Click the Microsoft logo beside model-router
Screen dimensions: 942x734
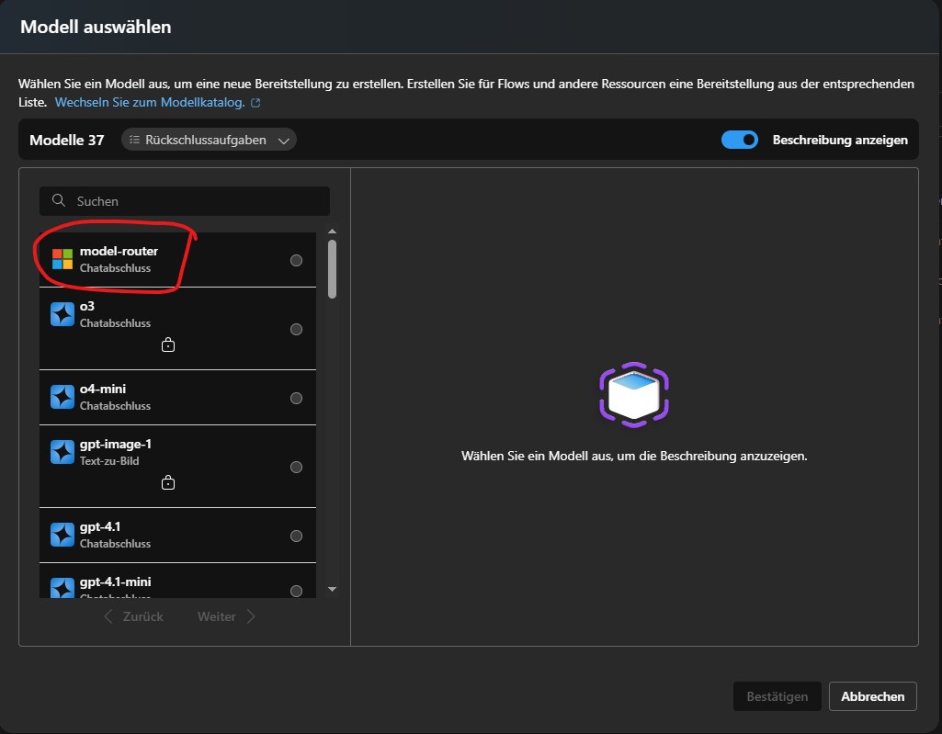coord(62,259)
